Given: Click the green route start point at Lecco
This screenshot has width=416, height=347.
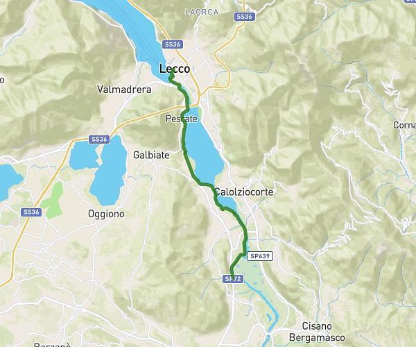Looking at the screenshot, I should click(x=173, y=70).
